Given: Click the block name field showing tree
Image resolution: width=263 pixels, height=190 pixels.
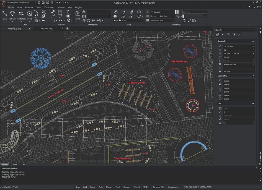Looking at the screenshot, I should [239, 108].
